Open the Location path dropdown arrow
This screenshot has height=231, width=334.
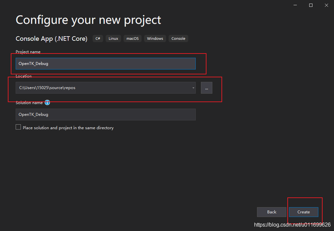point(193,88)
